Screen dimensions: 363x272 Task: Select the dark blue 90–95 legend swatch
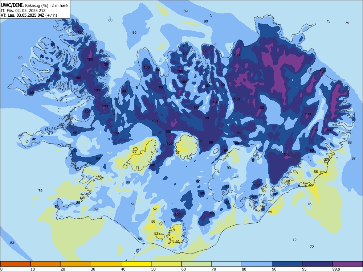tap(287, 264)
